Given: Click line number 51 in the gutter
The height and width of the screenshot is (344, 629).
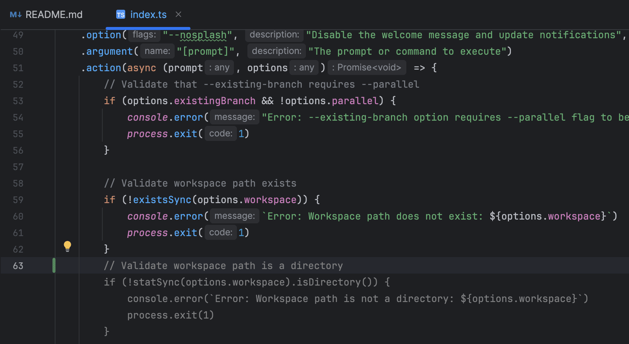Looking at the screenshot, I should click(18, 68).
